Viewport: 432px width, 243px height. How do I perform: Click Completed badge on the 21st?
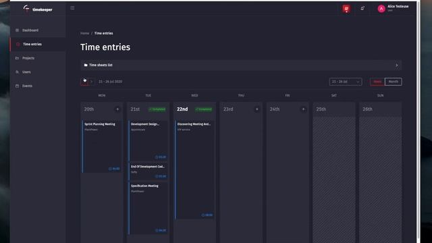click(x=157, y=109)
